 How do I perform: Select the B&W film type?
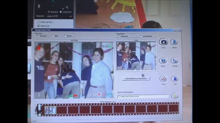pyautogui.click(x=65, y=36)
